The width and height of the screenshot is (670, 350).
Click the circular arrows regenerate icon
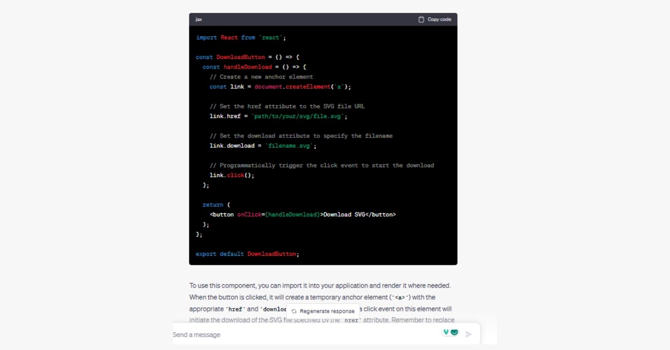[294, 312]
